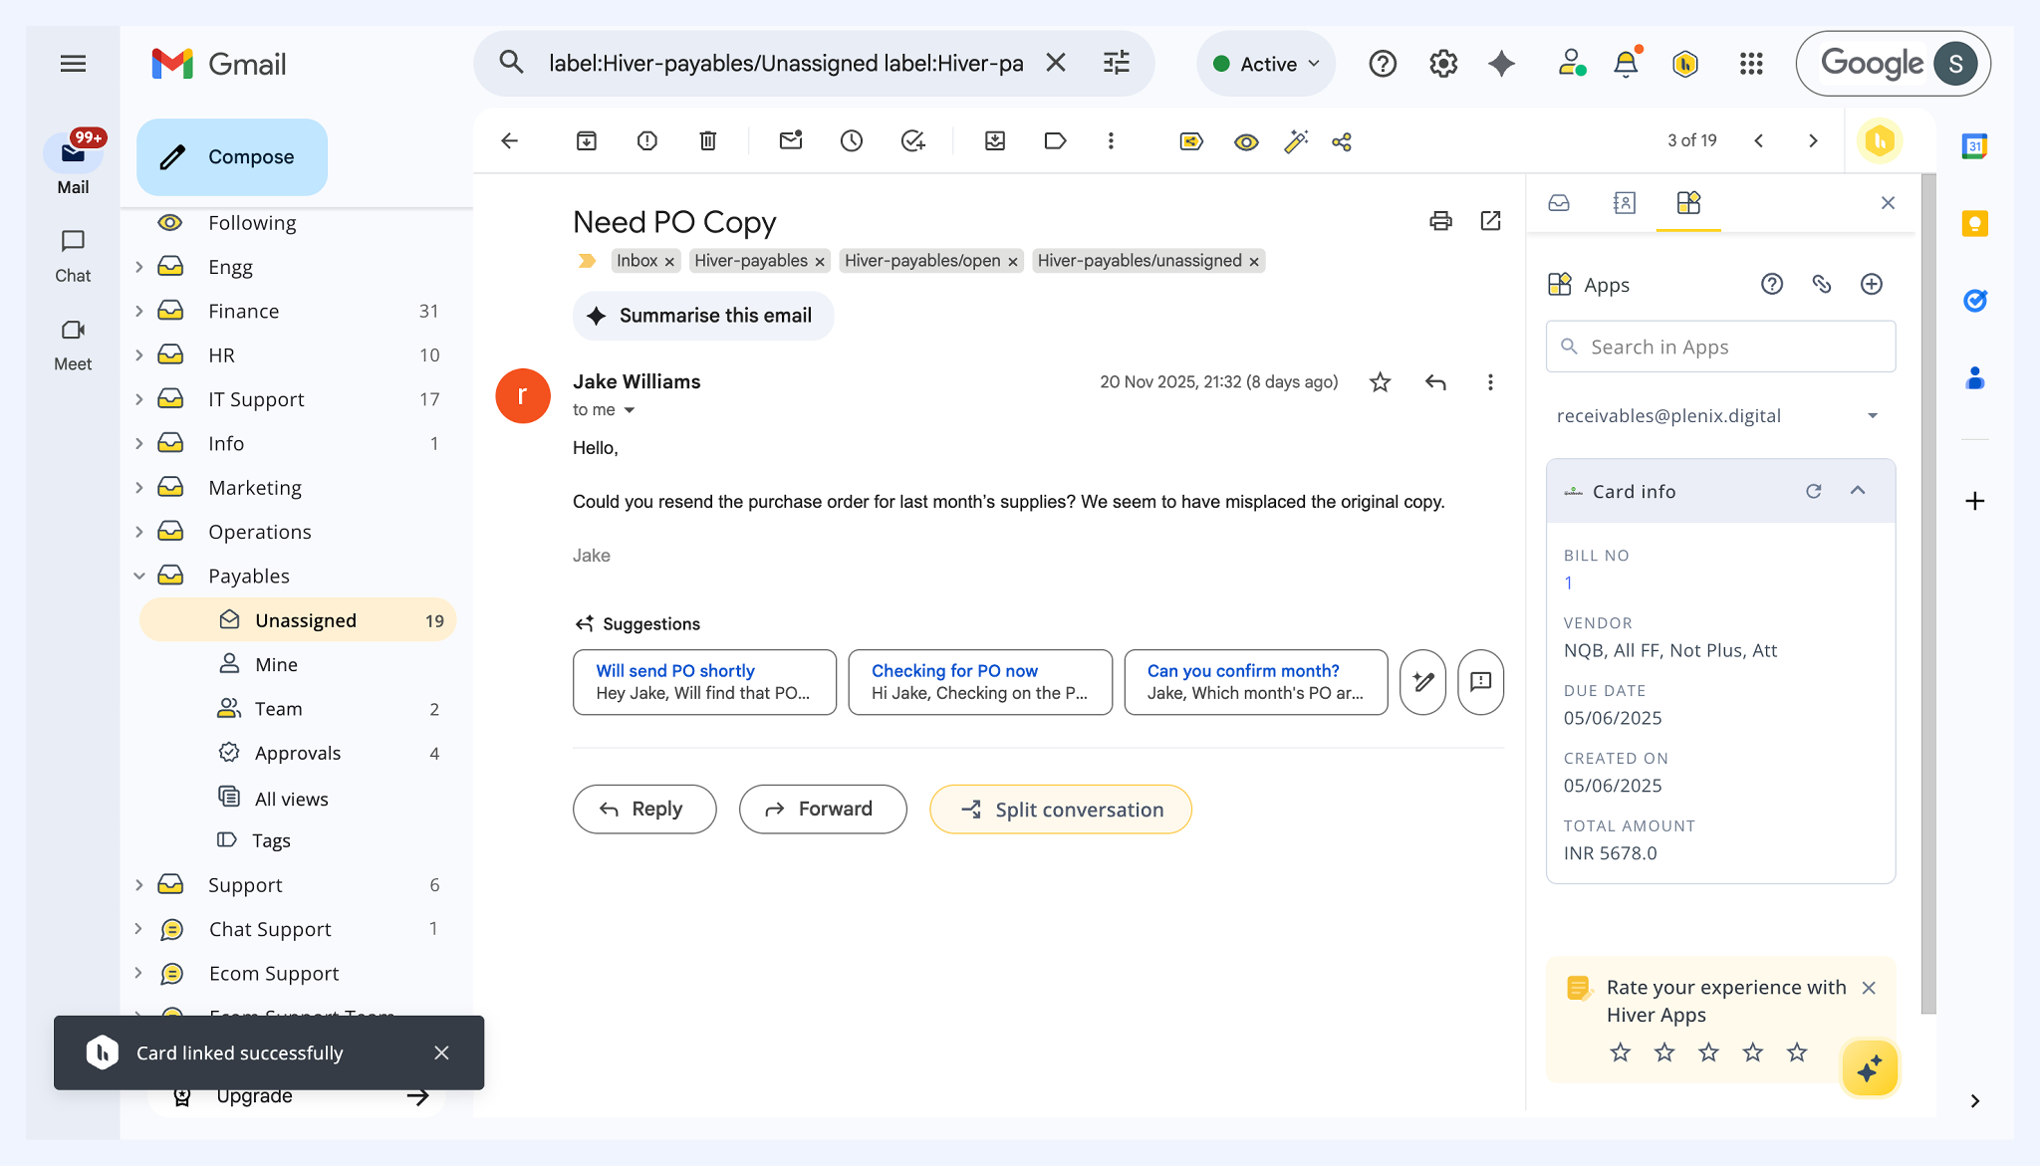Move email to another folder
The width and height of the screenshot is (2040, 1166).
(x=995, y=141)
